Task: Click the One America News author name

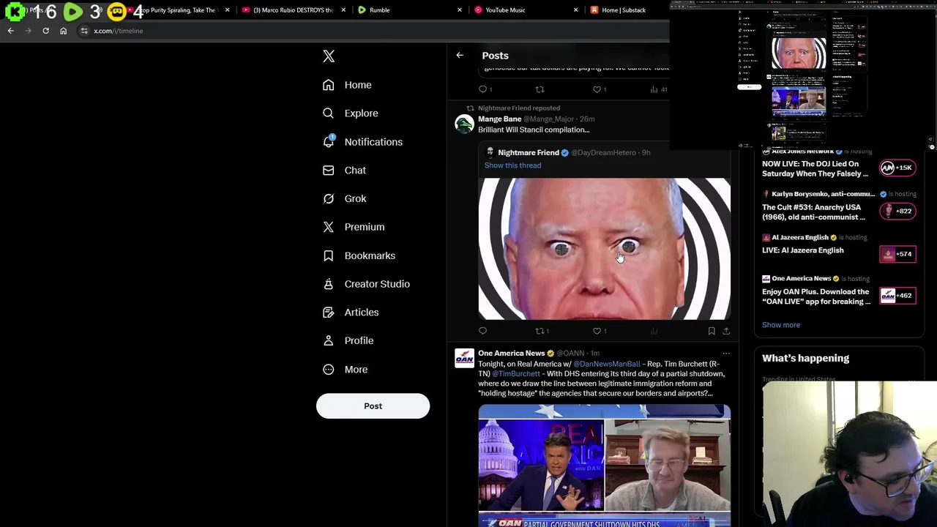Action: click(x=511, y=353)
